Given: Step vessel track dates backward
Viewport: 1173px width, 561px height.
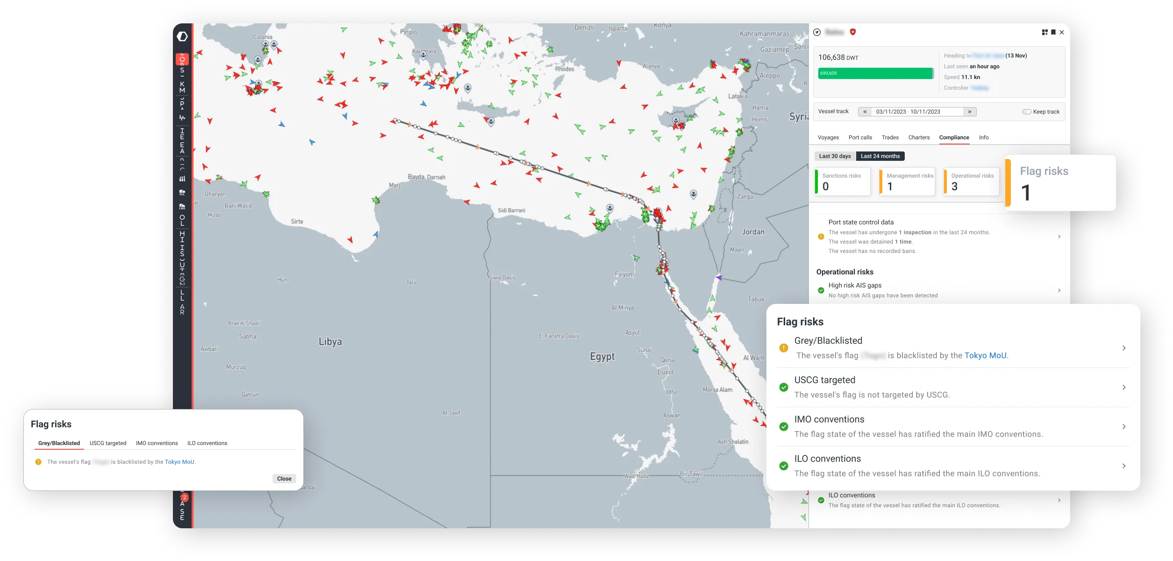Looking at the screenshot, I should [x=865, y=112].
